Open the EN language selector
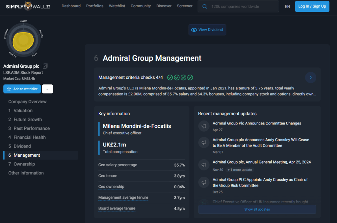337x223 pixels. [287, 6]
